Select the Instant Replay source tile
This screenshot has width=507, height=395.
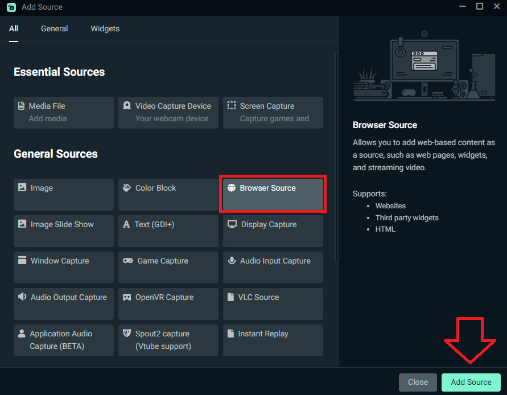[273, 340]
